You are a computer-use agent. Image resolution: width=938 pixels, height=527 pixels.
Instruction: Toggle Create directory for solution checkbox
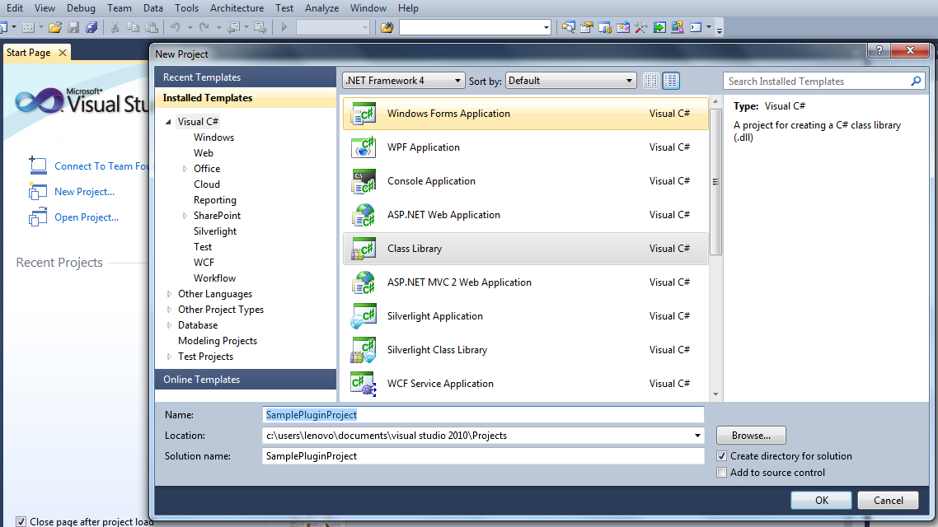point(722,456)
